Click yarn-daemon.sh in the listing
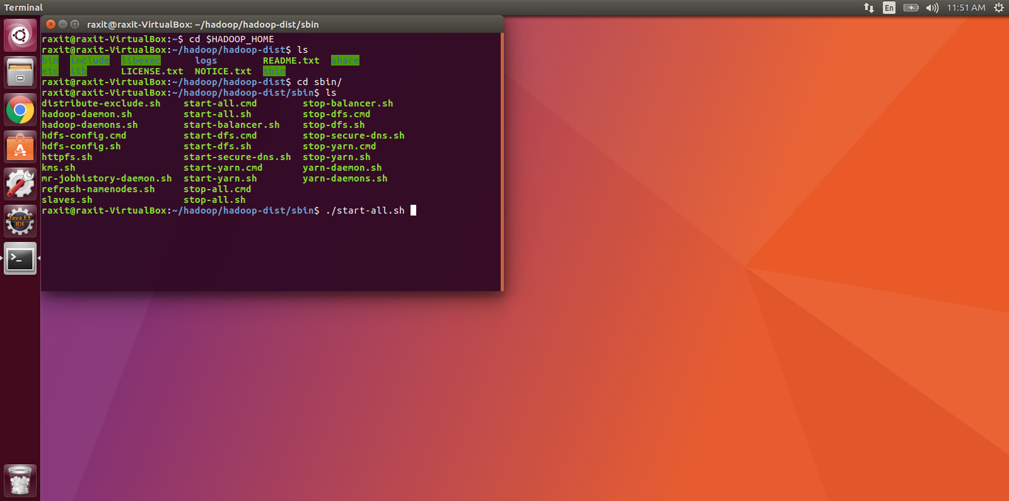Viewport: 1009px width, 501px height. click(342, 168)
